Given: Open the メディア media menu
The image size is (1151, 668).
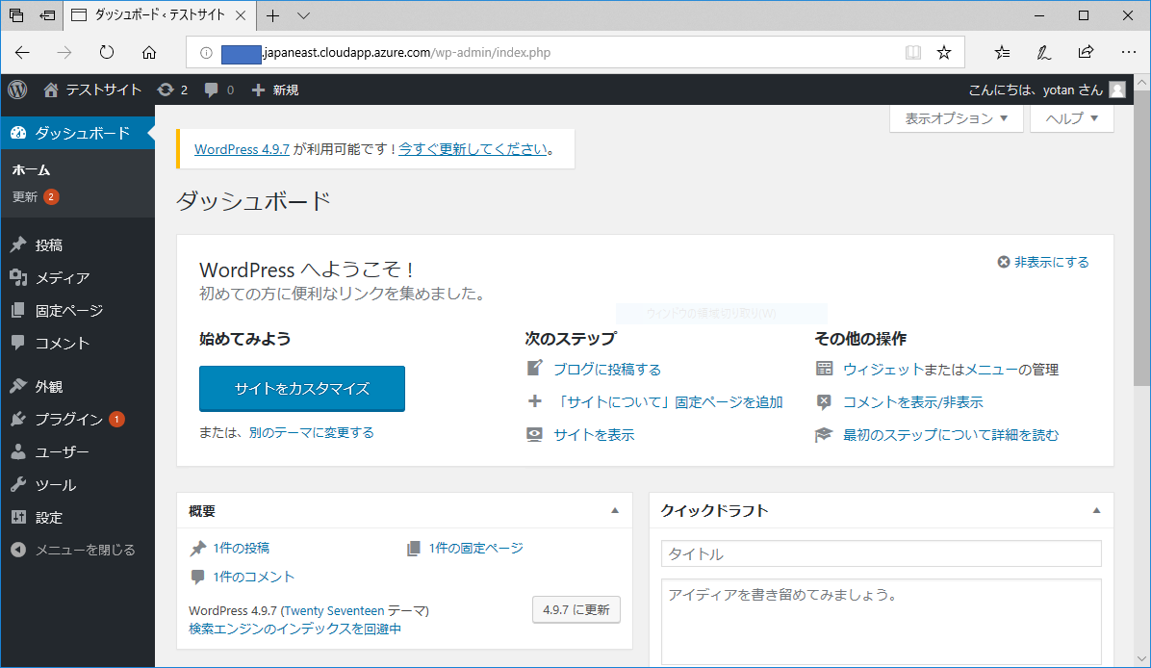Looking at the screenshot, I should [77, 277].
